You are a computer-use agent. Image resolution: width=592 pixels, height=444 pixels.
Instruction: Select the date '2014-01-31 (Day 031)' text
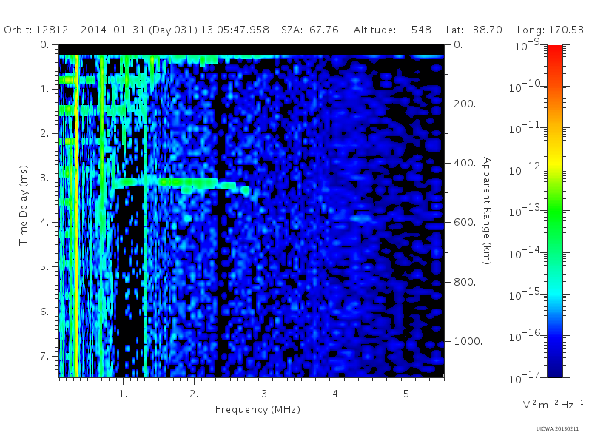(139, 30)
